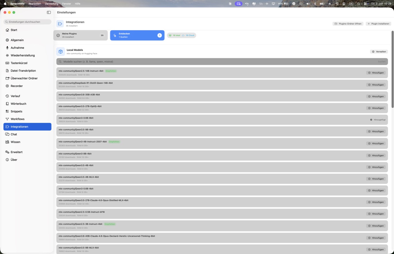Screen dimensions: 394x254
Task: Switch to the Meine Plugins tab
Action: click(x=80, y=35)
